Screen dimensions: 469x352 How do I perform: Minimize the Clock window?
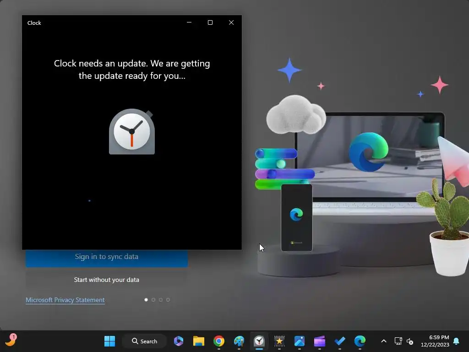(x=189, y=22)
